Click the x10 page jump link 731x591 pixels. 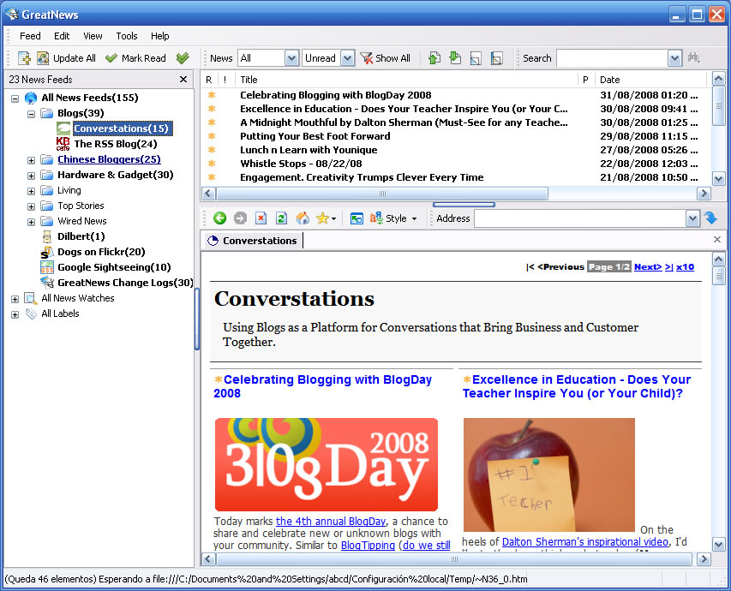[x=685, y=267]
